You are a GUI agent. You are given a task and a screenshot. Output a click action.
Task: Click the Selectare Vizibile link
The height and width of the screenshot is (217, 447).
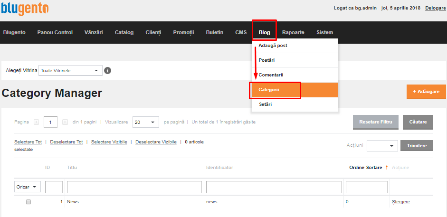coord(109,142)
